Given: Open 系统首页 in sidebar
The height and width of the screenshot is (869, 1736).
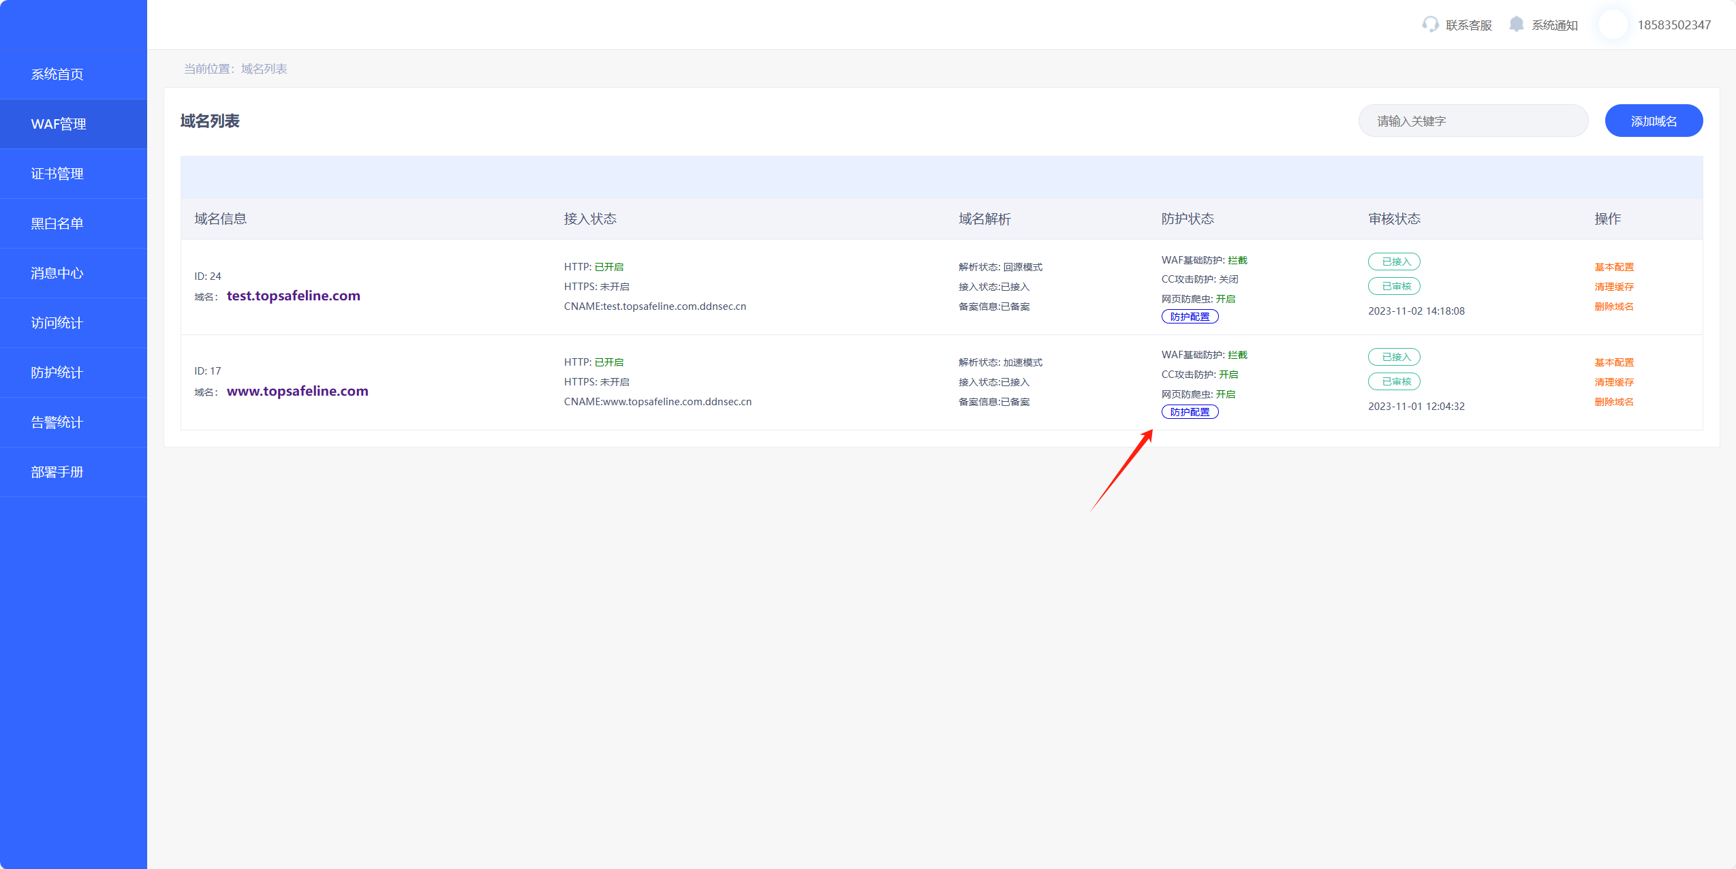Looking at the screenshot, I should (x=57, y=74).
